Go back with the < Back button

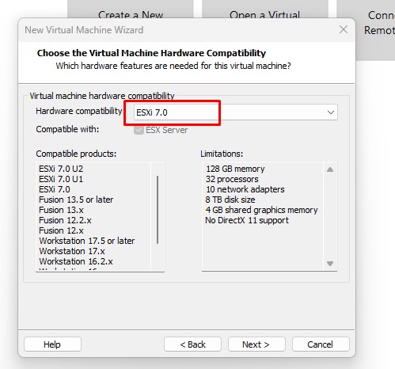[192, 344]
